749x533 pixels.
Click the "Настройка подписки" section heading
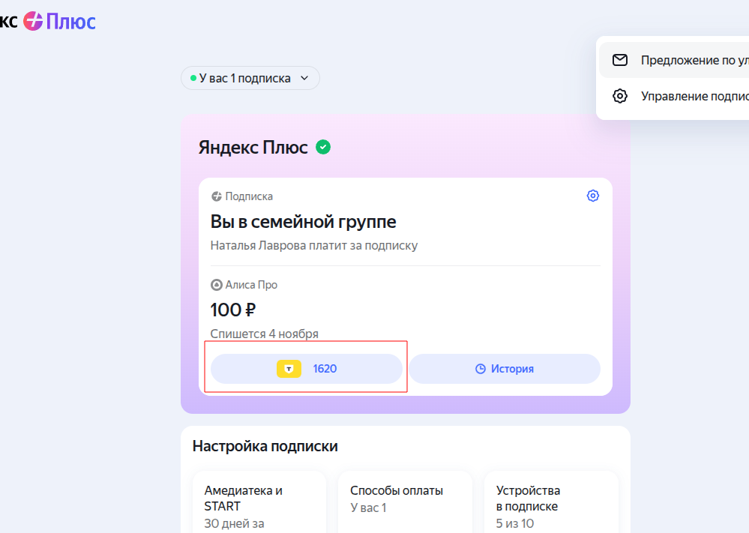265,446
